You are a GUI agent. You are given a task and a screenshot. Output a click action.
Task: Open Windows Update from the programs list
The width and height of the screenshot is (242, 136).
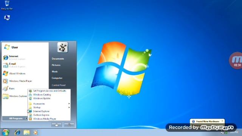coord(49,98)
